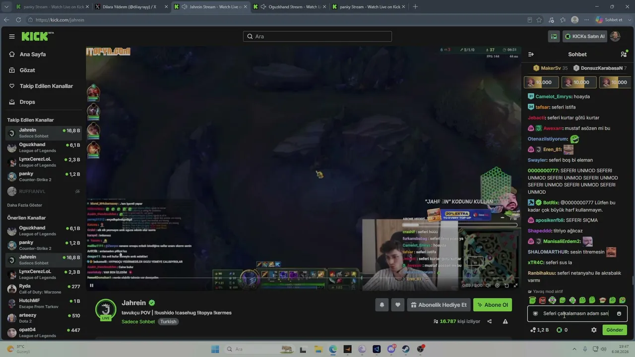635x357 pixels.
Task: Open the offline RUFFIANVL channel
Action: coord(44,191)
